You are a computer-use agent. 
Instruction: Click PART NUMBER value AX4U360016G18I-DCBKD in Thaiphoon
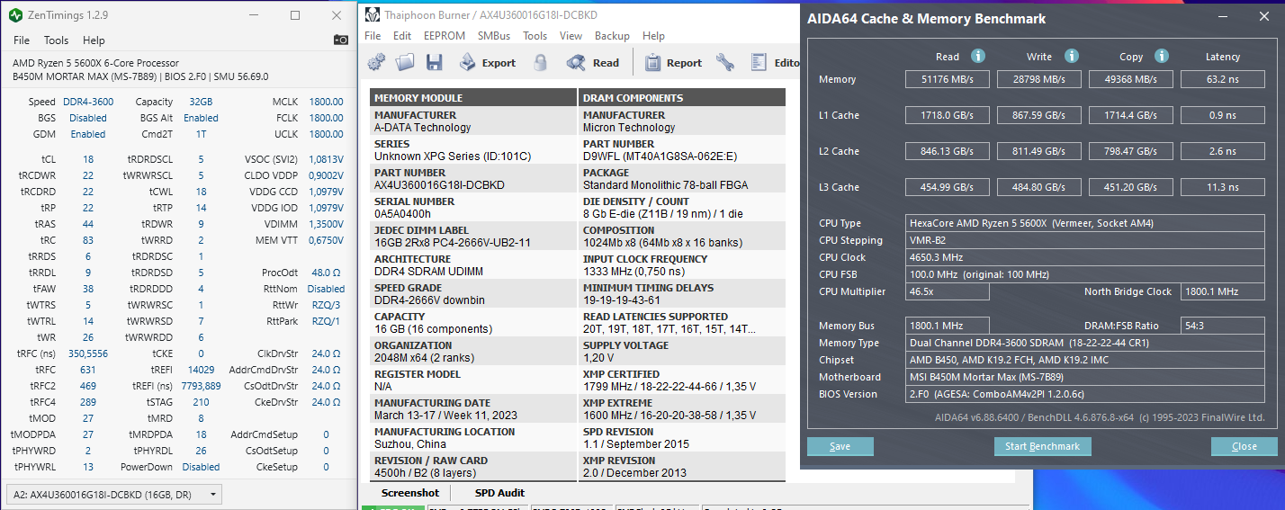point(439,185)
